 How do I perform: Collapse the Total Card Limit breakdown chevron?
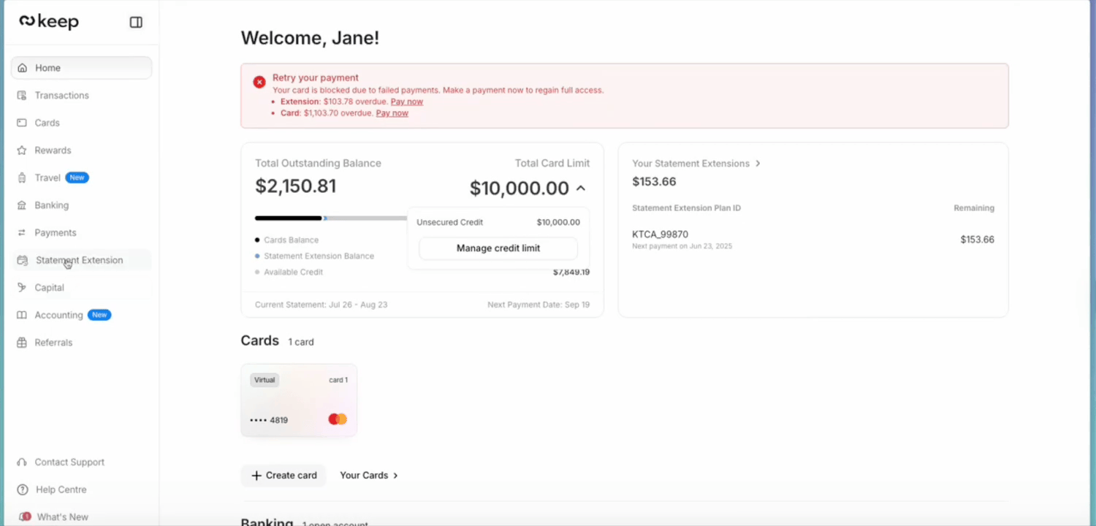[x=581, y=188]
